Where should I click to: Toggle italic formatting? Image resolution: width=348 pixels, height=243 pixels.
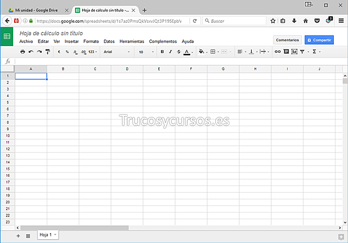click(x=170, y=52)
